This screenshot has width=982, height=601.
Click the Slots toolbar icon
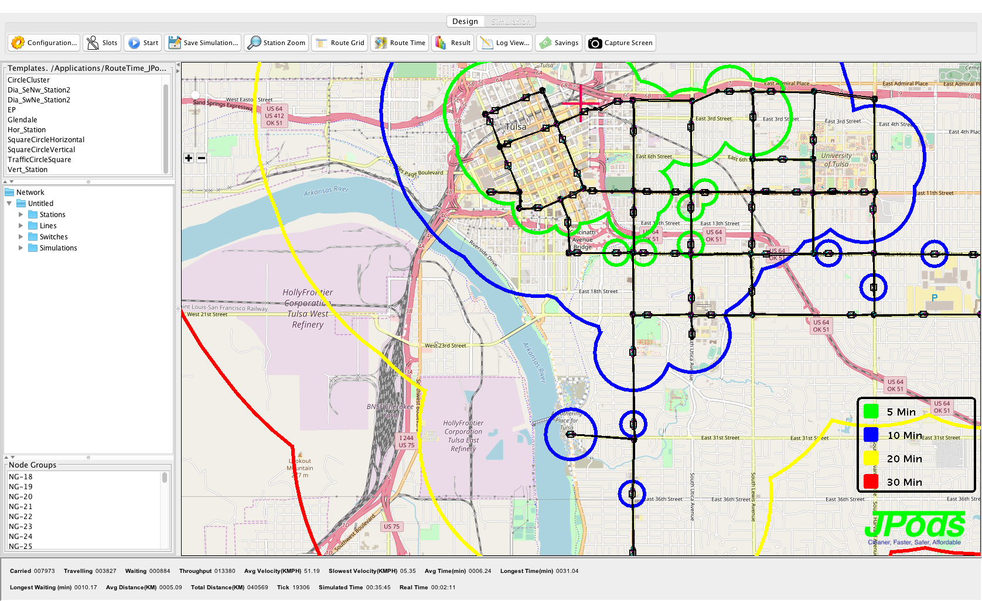93,43
